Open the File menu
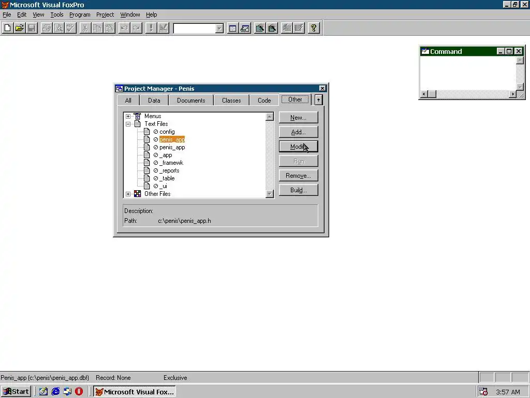 [x=7, y=15]
